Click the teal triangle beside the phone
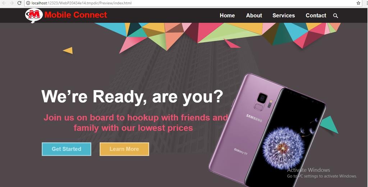368x187 pixels. pyautogui.click(x=329, y=124)
